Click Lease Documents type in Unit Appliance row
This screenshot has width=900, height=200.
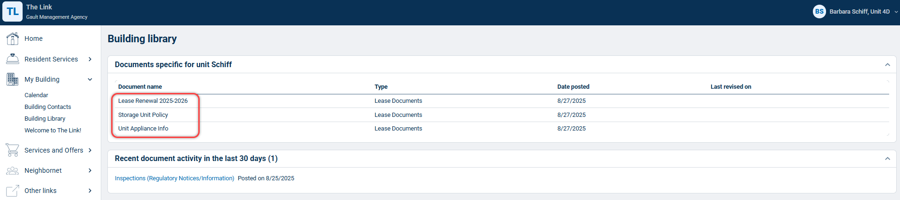coord(398,129)
